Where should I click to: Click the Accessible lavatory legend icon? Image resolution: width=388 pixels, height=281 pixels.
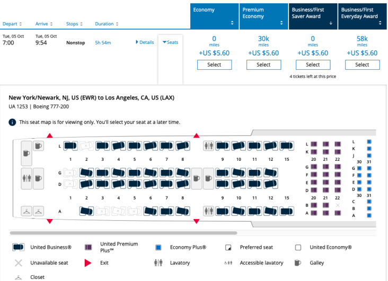point(228,262)
